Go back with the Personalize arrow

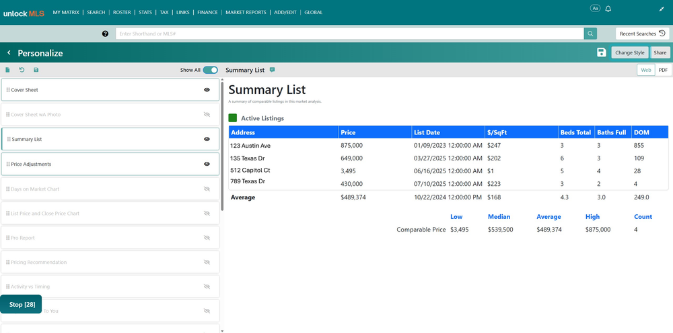(9, 52)
